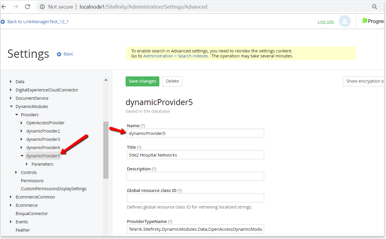The height and width of the screenshot is (239, 386).
Task: Click the Title input field
Action: [195, 155]
